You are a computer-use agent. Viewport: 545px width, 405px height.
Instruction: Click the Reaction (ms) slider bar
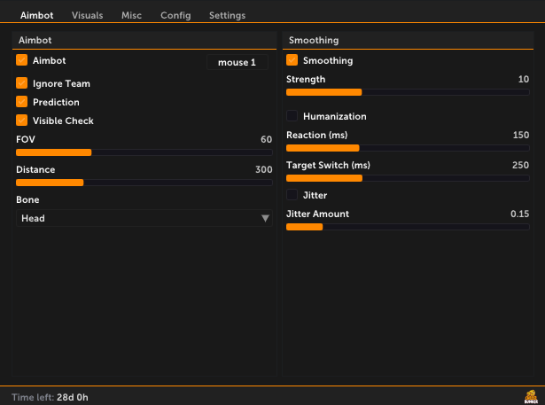[x=408, y=148]
